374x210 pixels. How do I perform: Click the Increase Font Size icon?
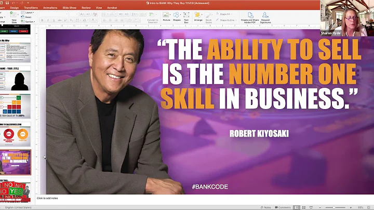[x=82, y=15]
